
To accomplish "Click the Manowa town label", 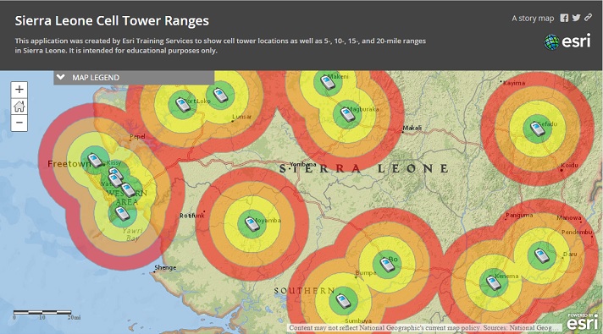I will point(569,217).
